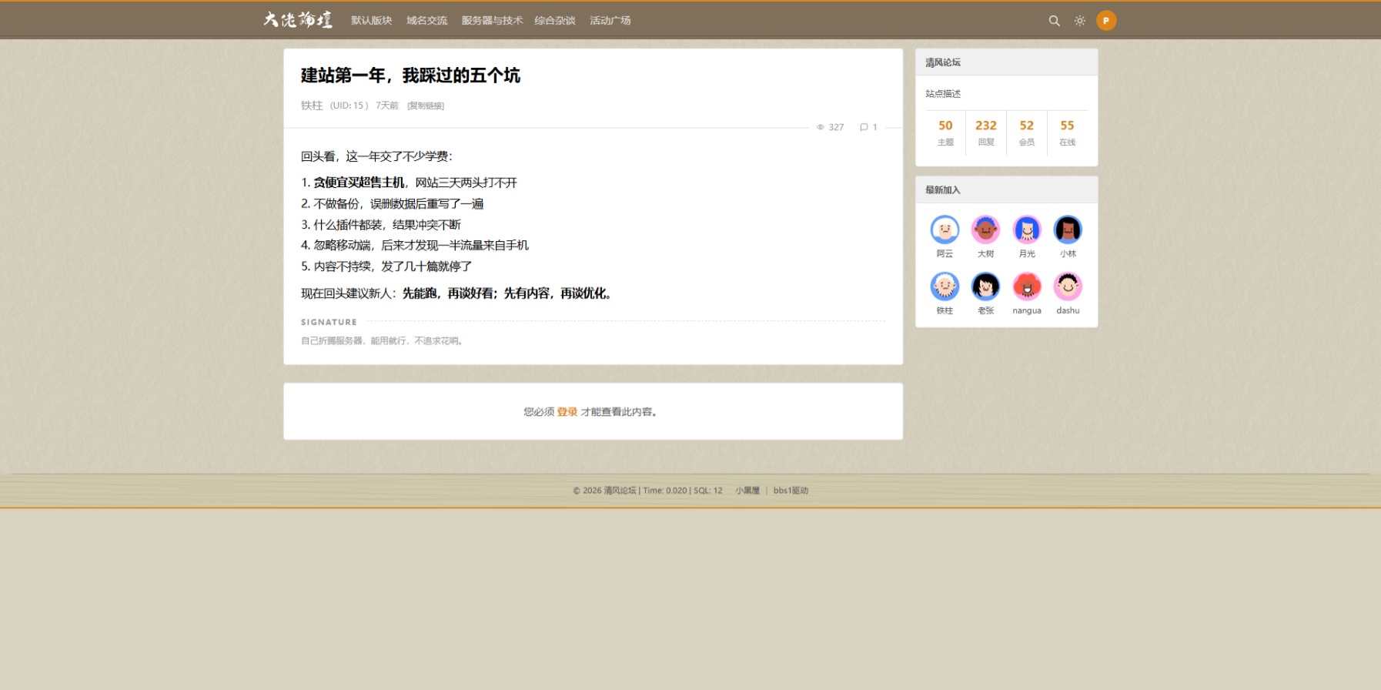This screenshot has width=1381, height=690.
Task: Open the 默认版块 nav item
Action: pos(372,21)
